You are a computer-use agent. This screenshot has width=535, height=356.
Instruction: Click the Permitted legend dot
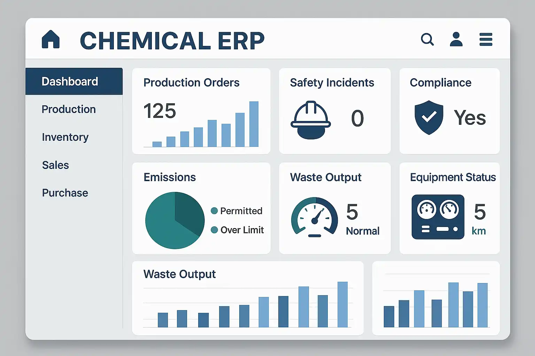coord(214,211)
